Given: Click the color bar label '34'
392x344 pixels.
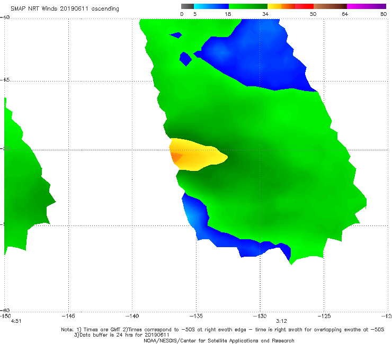Looking at the screenshot, I should point(265,14).
